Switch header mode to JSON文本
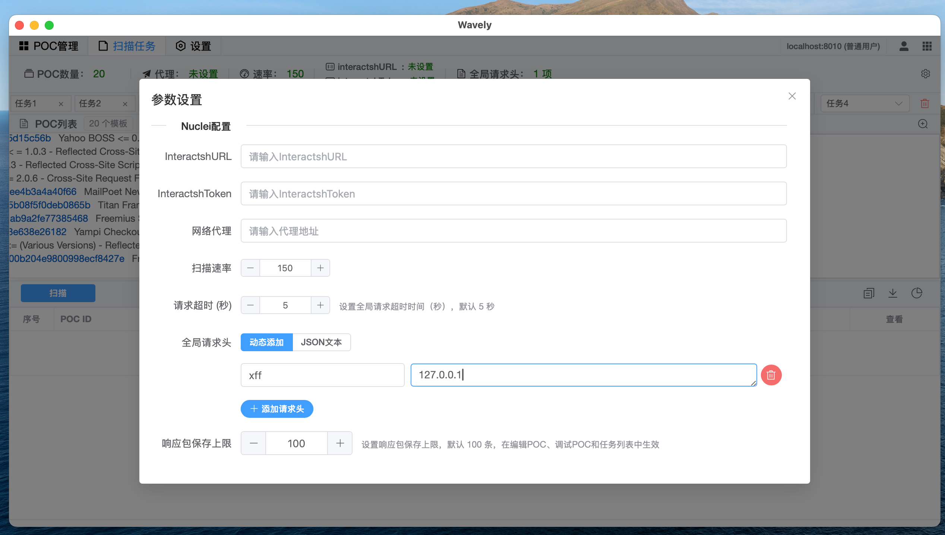 [322, 342]
